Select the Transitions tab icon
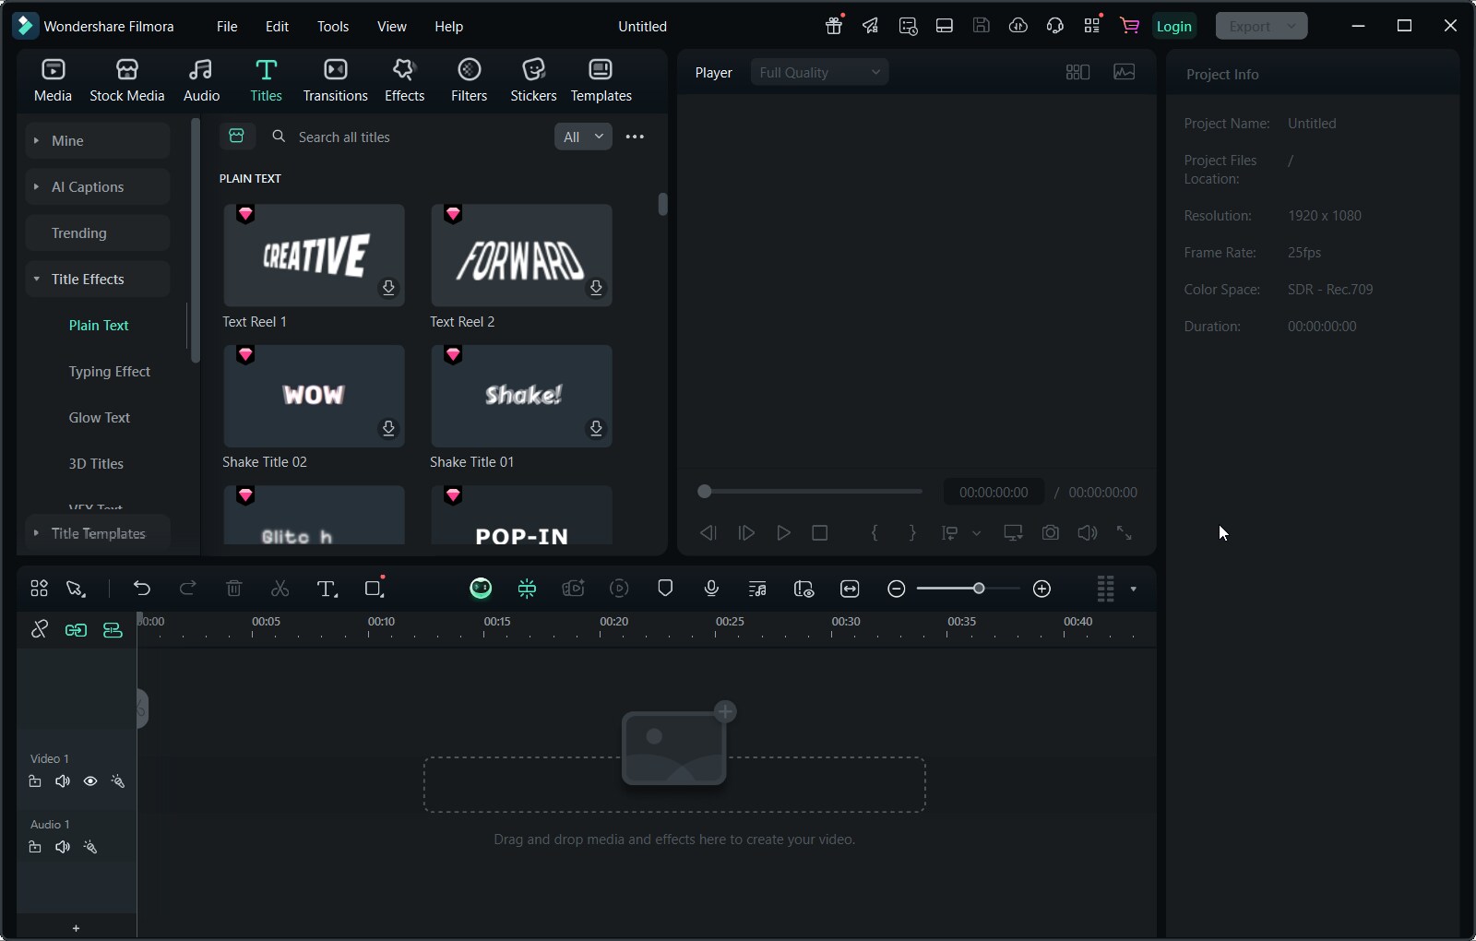 pyautogui.click(x=336, y=70)
